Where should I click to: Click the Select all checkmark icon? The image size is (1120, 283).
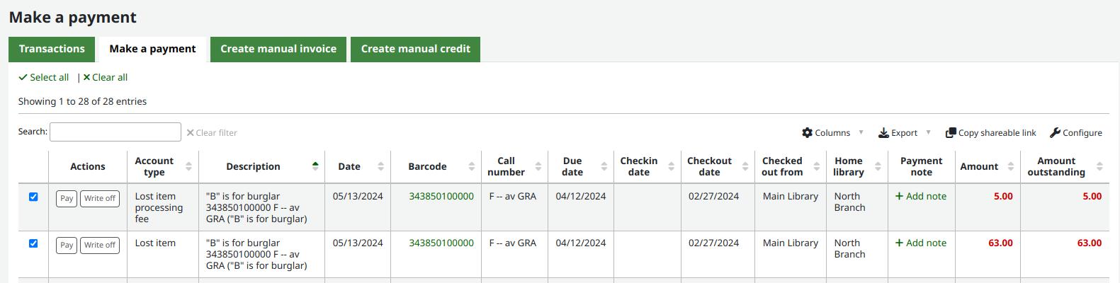pyautogui.click(x=23, y=78)
